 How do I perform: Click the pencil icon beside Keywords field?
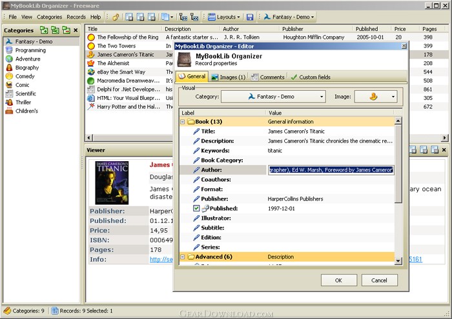tap(196, 151)
